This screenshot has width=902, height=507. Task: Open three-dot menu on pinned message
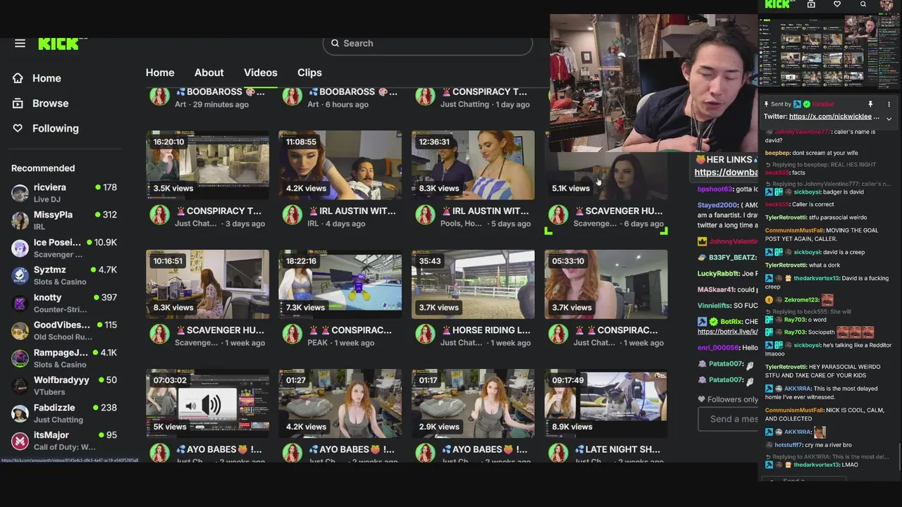point(889,104)
